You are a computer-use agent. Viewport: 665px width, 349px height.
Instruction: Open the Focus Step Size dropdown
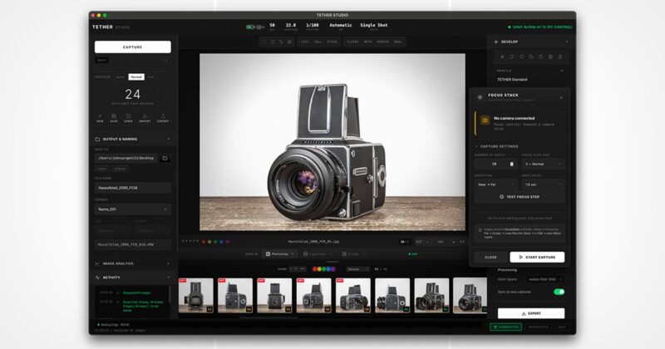point(543,164)
